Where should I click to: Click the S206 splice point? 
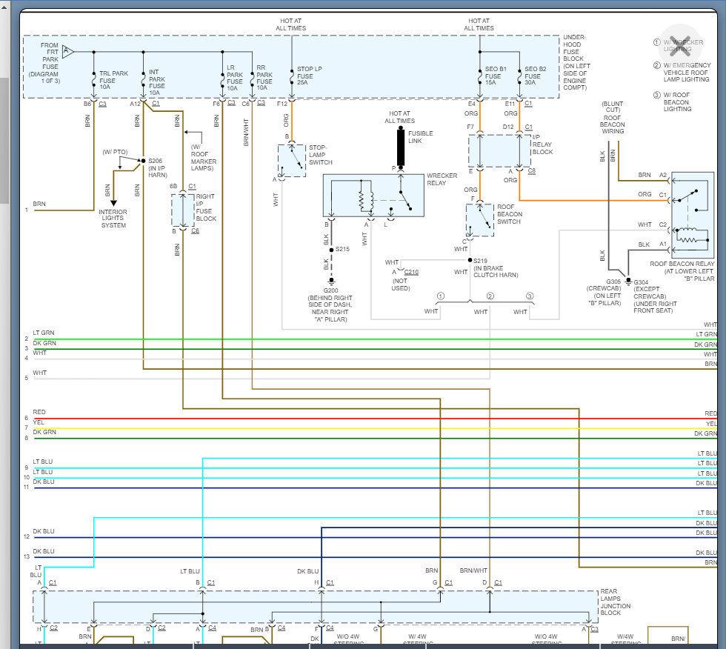point(142,160)
